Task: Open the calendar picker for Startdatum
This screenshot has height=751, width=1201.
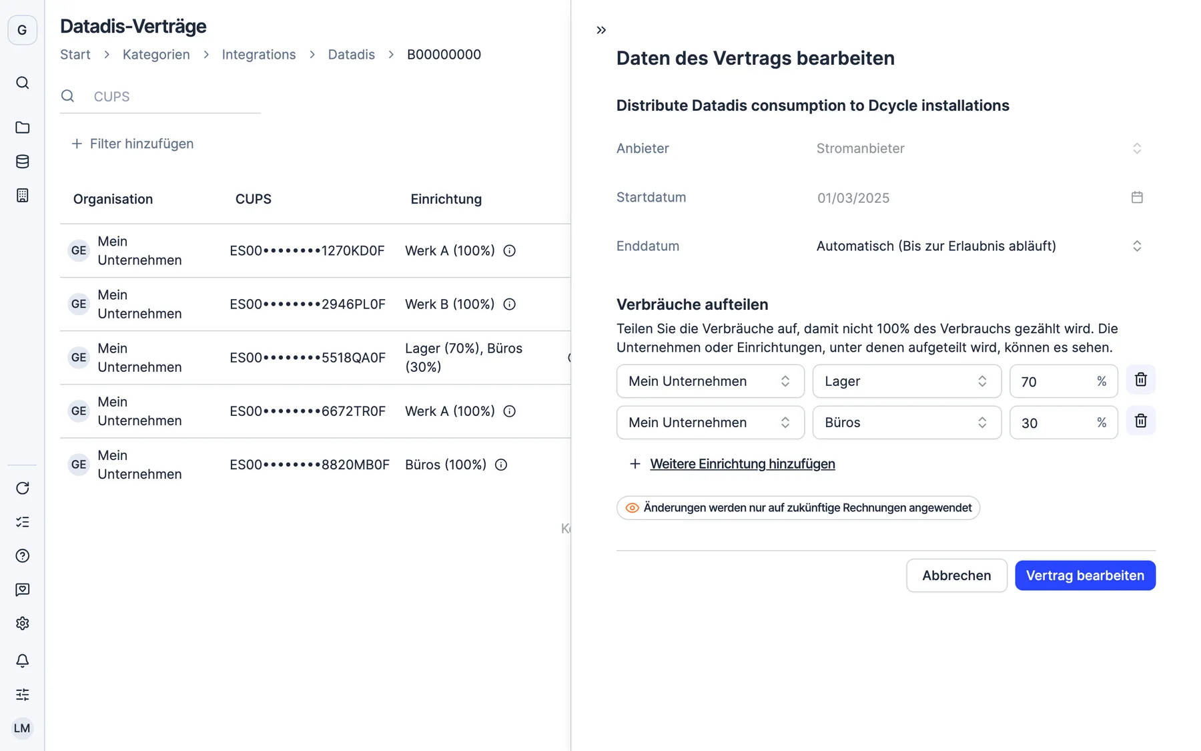Action: (1137, 198)
